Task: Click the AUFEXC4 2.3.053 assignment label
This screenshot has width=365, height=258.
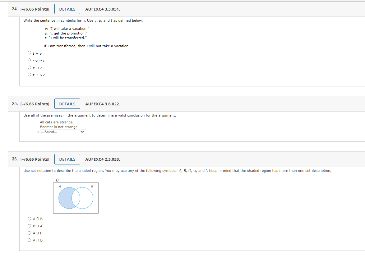Action: point(103,159)
